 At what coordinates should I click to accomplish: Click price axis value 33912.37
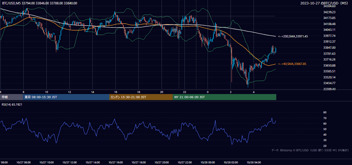pyautogui.click(x=330, y=42)
